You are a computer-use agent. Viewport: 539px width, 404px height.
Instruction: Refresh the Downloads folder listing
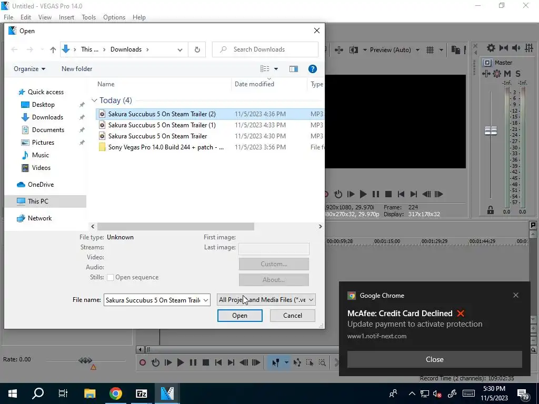tap(197, 50)
